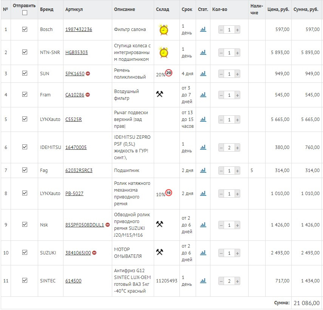Image resolution: width=323 pixels, height=310 pixels.
Task: Click quantity field in SINTEC row
Action: tap(229, 281)
